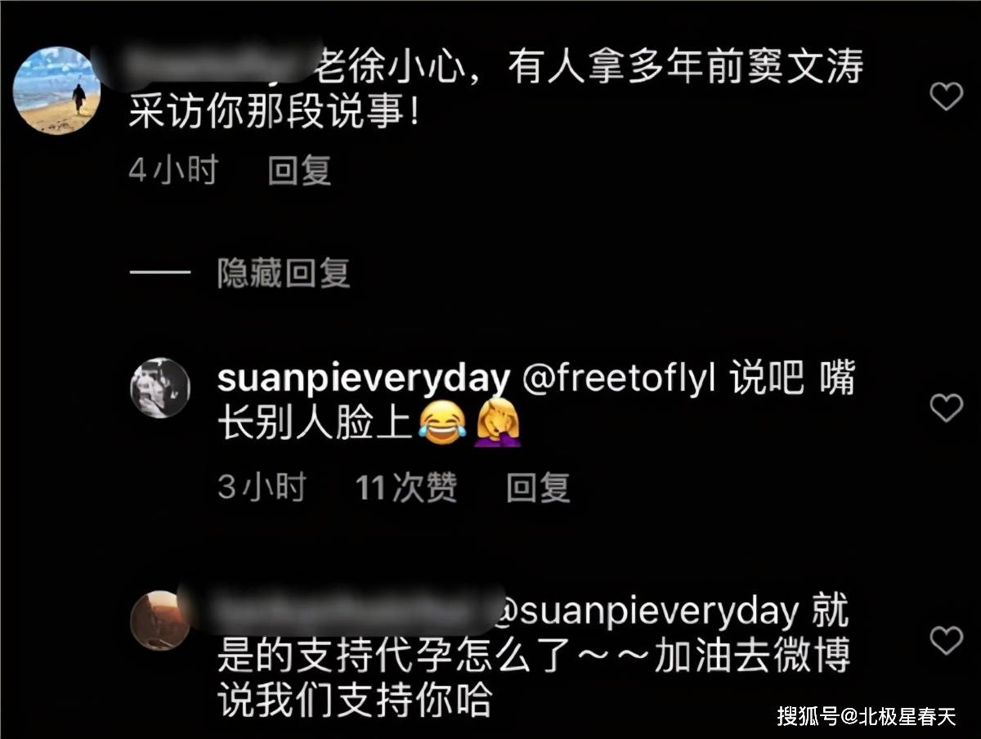Collapse the thread using 隐藏回复
The width and height of the screenshot is (981, 739).
click(284, 274)
